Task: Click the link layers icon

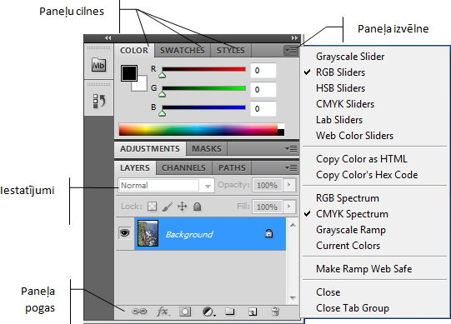Action: (139, 312)
